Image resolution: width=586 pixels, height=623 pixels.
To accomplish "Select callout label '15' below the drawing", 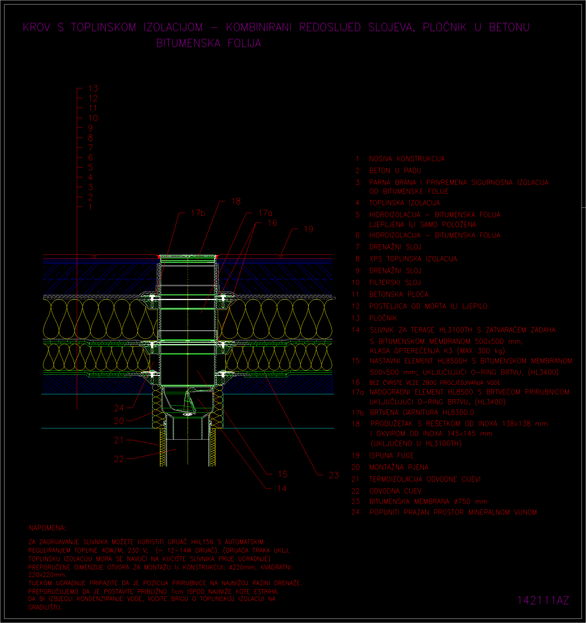I will point(283,474).
